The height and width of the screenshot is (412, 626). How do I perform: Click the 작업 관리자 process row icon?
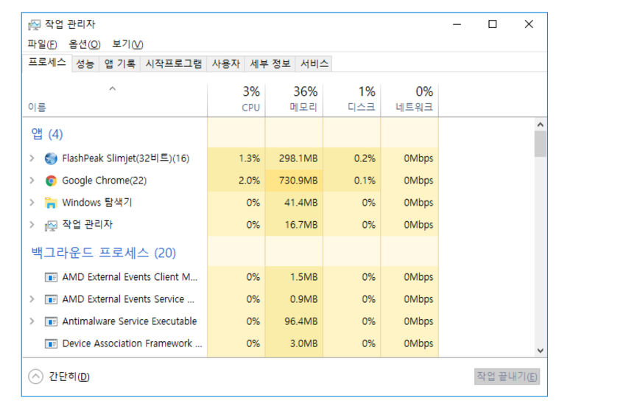51,225
